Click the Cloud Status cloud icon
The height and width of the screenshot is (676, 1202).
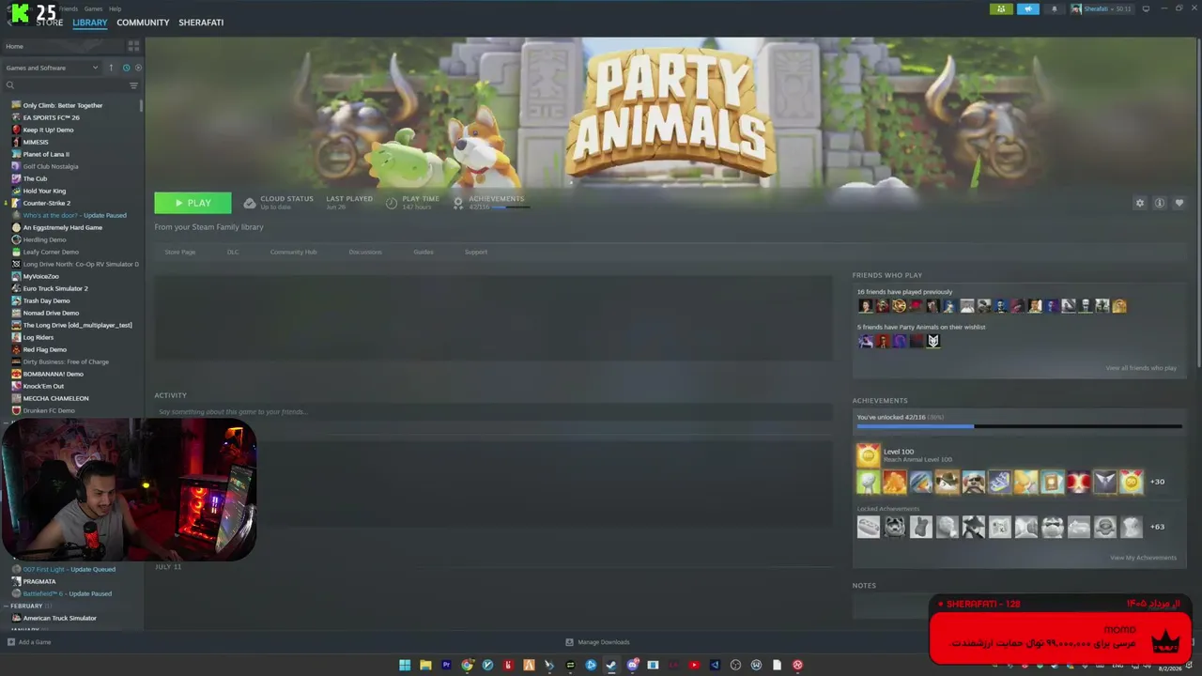coord(250,203)
